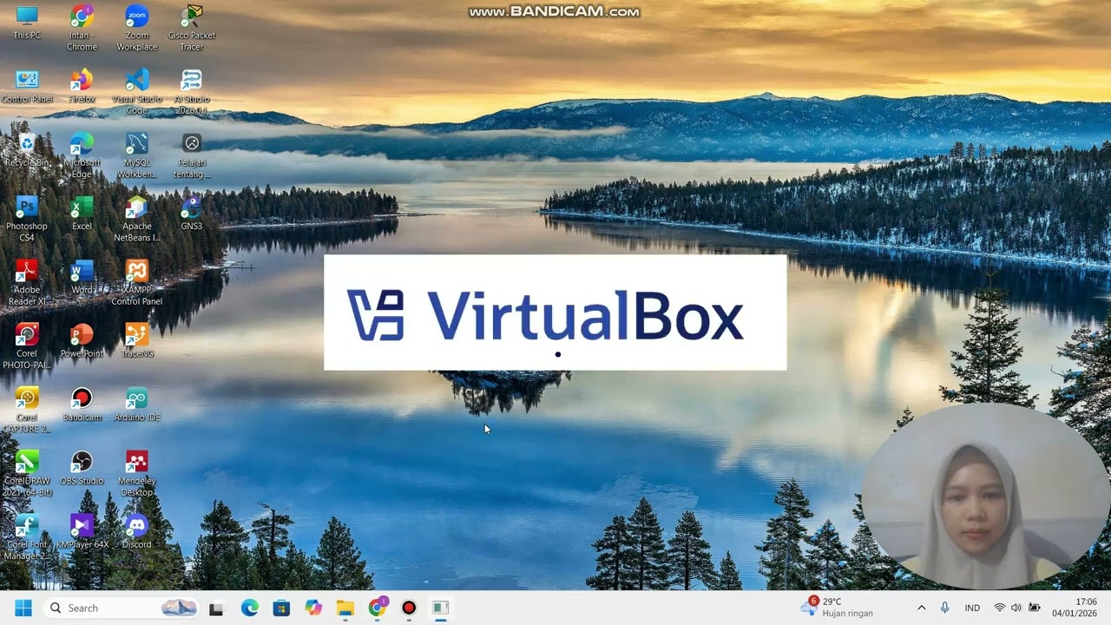Open the CorelDRAW 2021 (64-Bit) shortcut
The width and height of the screenshot is (1111, 625).
point(27,473)
